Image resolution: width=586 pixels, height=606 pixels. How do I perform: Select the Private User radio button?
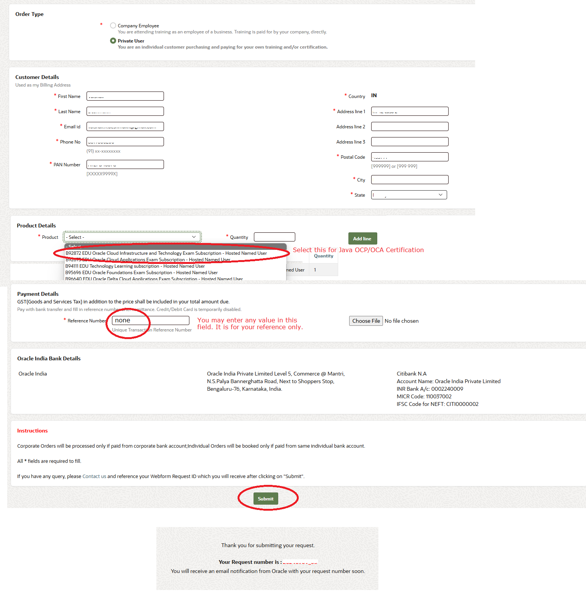tap(113, 41)
